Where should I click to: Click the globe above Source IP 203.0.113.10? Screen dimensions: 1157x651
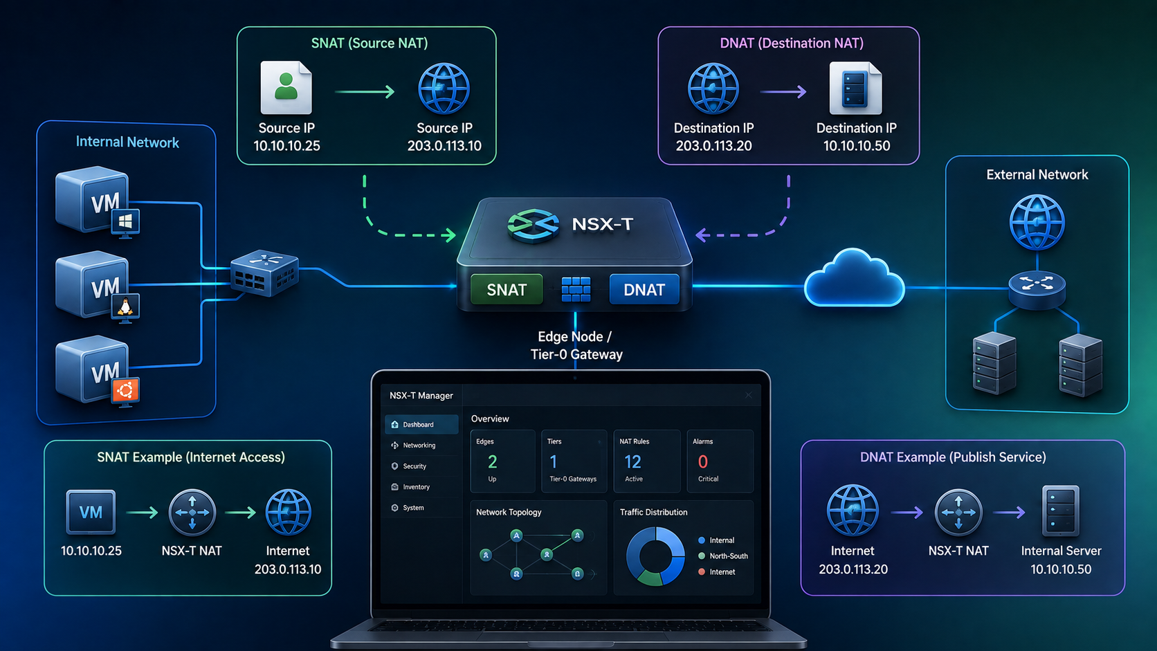pos(444,89)
